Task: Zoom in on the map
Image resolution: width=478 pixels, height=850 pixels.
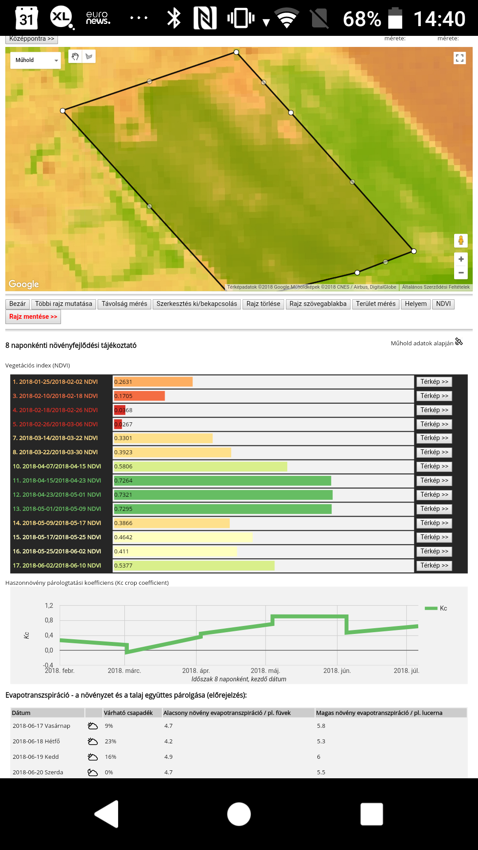Action: pyautogui.click(x=461, y=259)
